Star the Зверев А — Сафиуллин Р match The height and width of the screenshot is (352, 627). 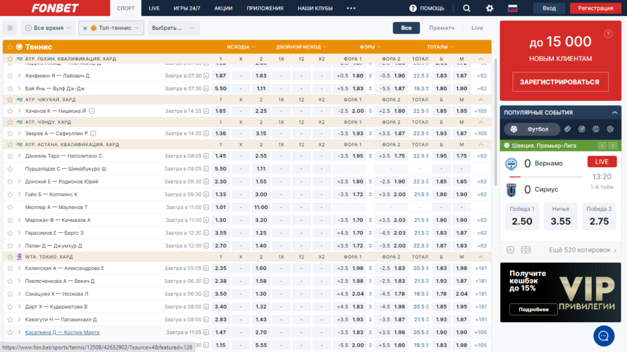pos(10,133)
